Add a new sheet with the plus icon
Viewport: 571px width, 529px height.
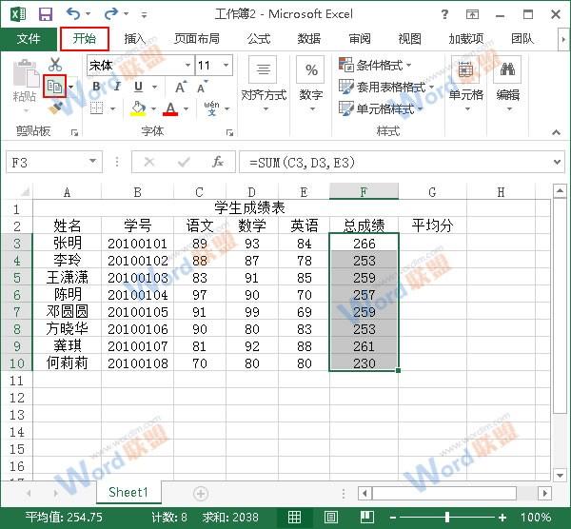[x=201, y=494]
